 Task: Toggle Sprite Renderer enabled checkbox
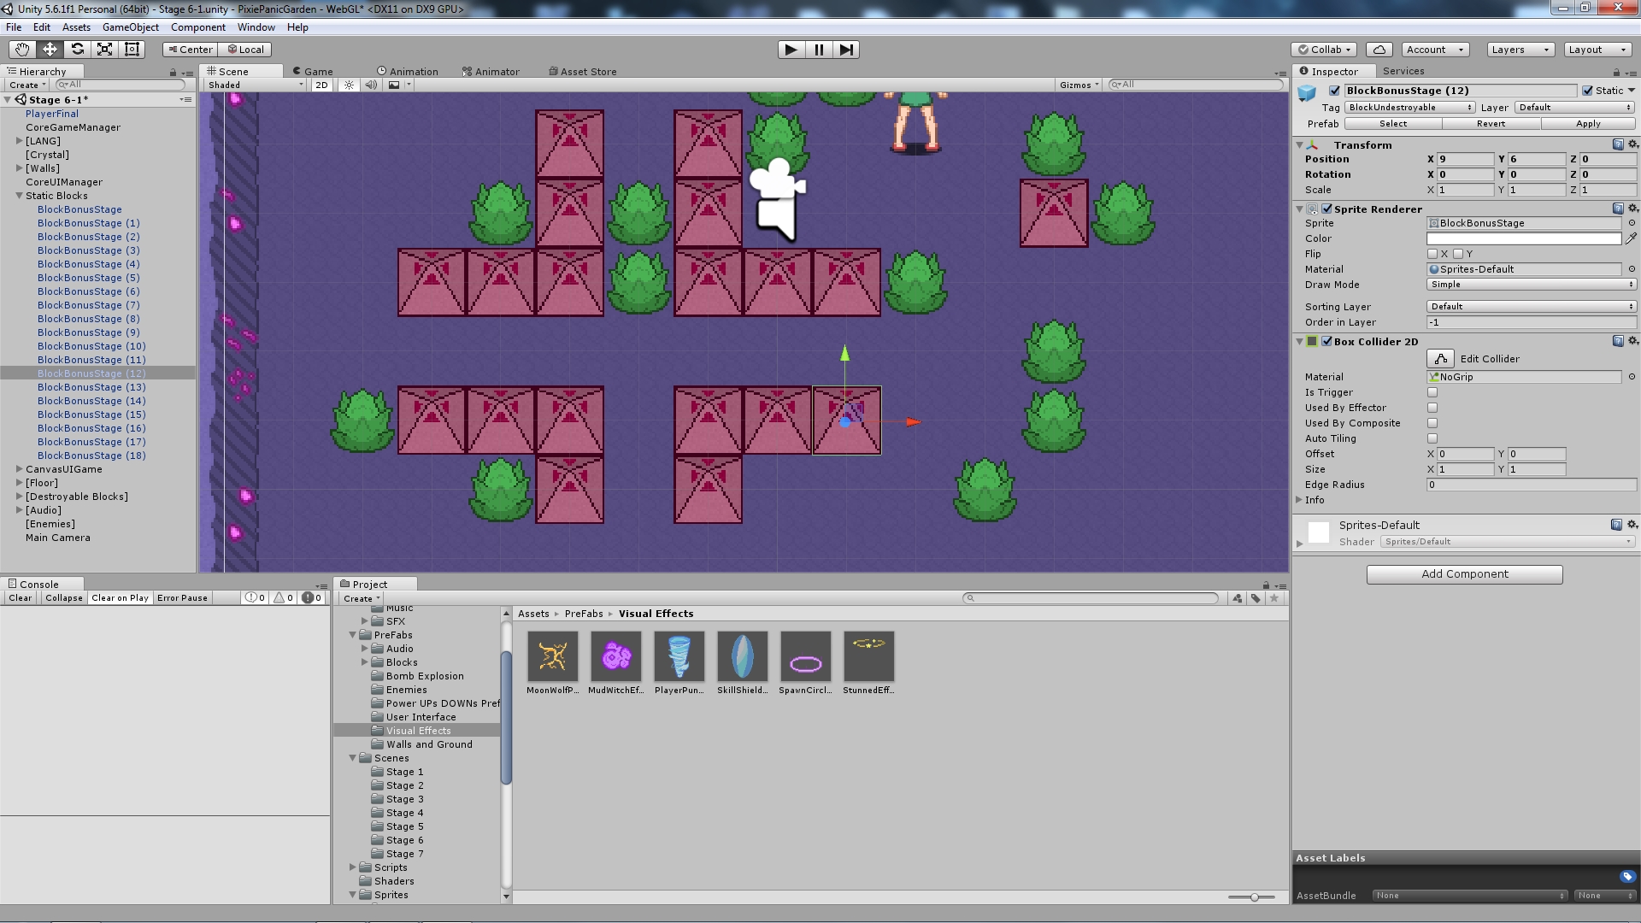coord(1327,209)
